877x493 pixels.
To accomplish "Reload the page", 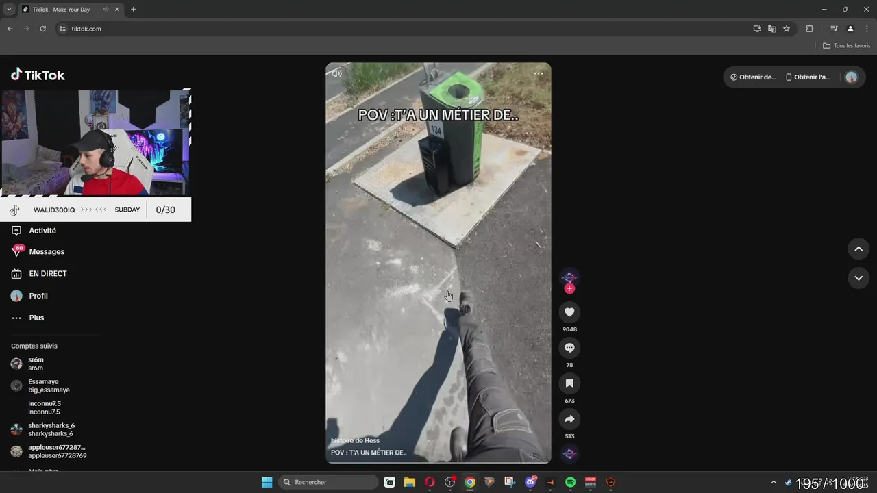I will [42, 29].
